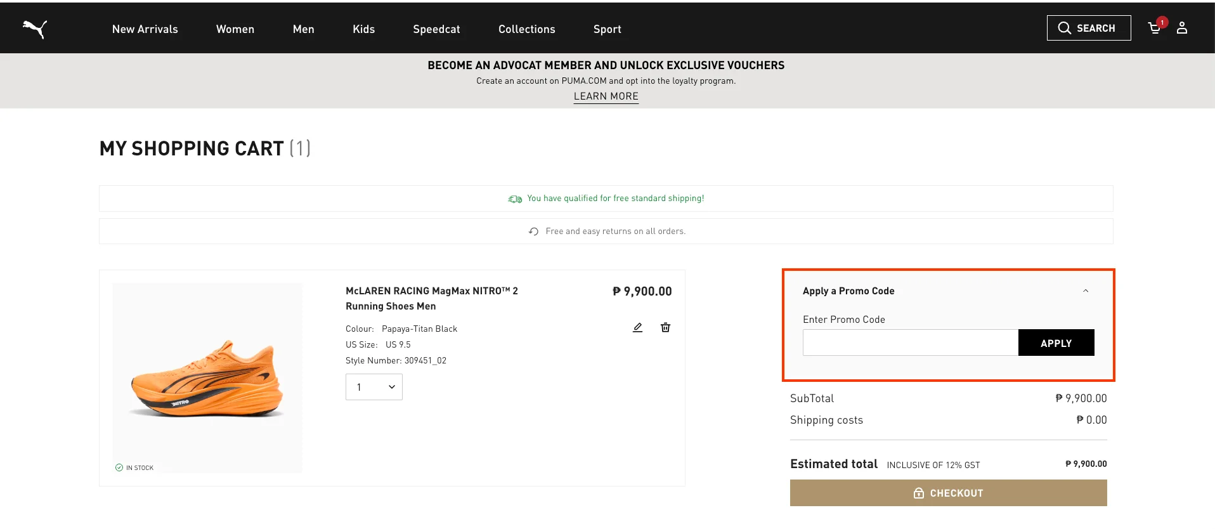Open the Sport menu

click(607, 29)
